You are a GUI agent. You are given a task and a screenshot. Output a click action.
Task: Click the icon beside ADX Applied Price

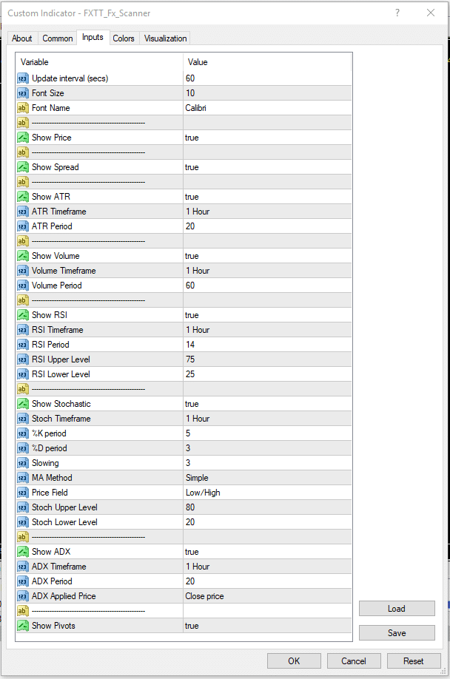[23, 596]
